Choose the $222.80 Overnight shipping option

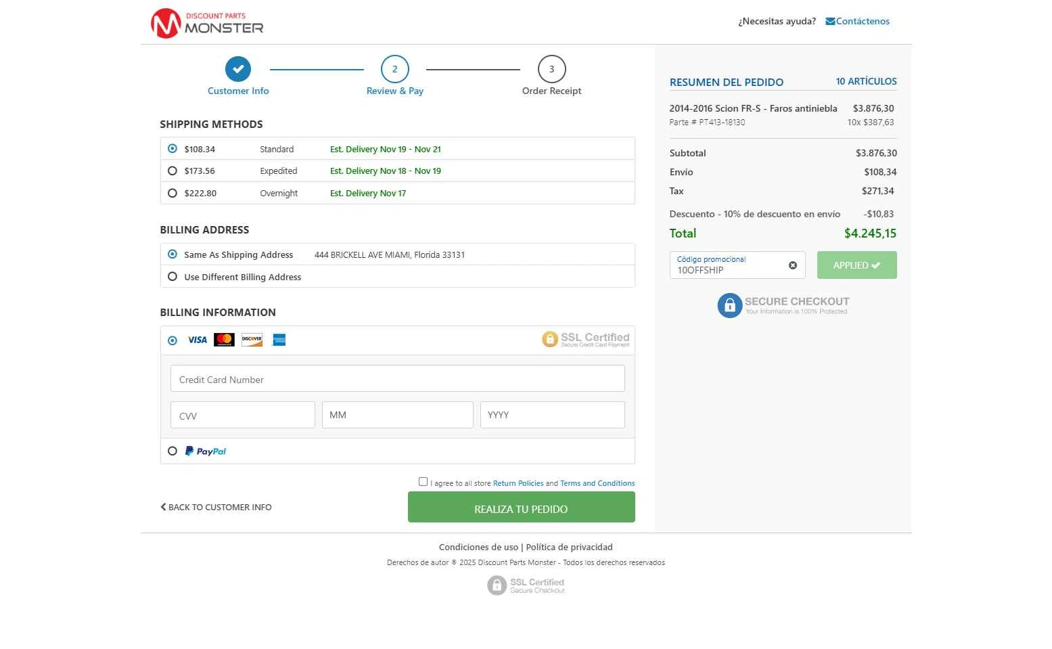(x=173, y=193)
